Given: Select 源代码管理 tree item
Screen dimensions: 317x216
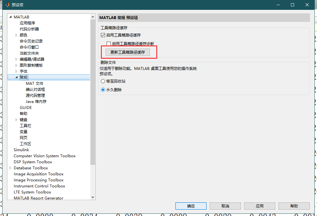Looking at the screenshot, I should (35, 95).
